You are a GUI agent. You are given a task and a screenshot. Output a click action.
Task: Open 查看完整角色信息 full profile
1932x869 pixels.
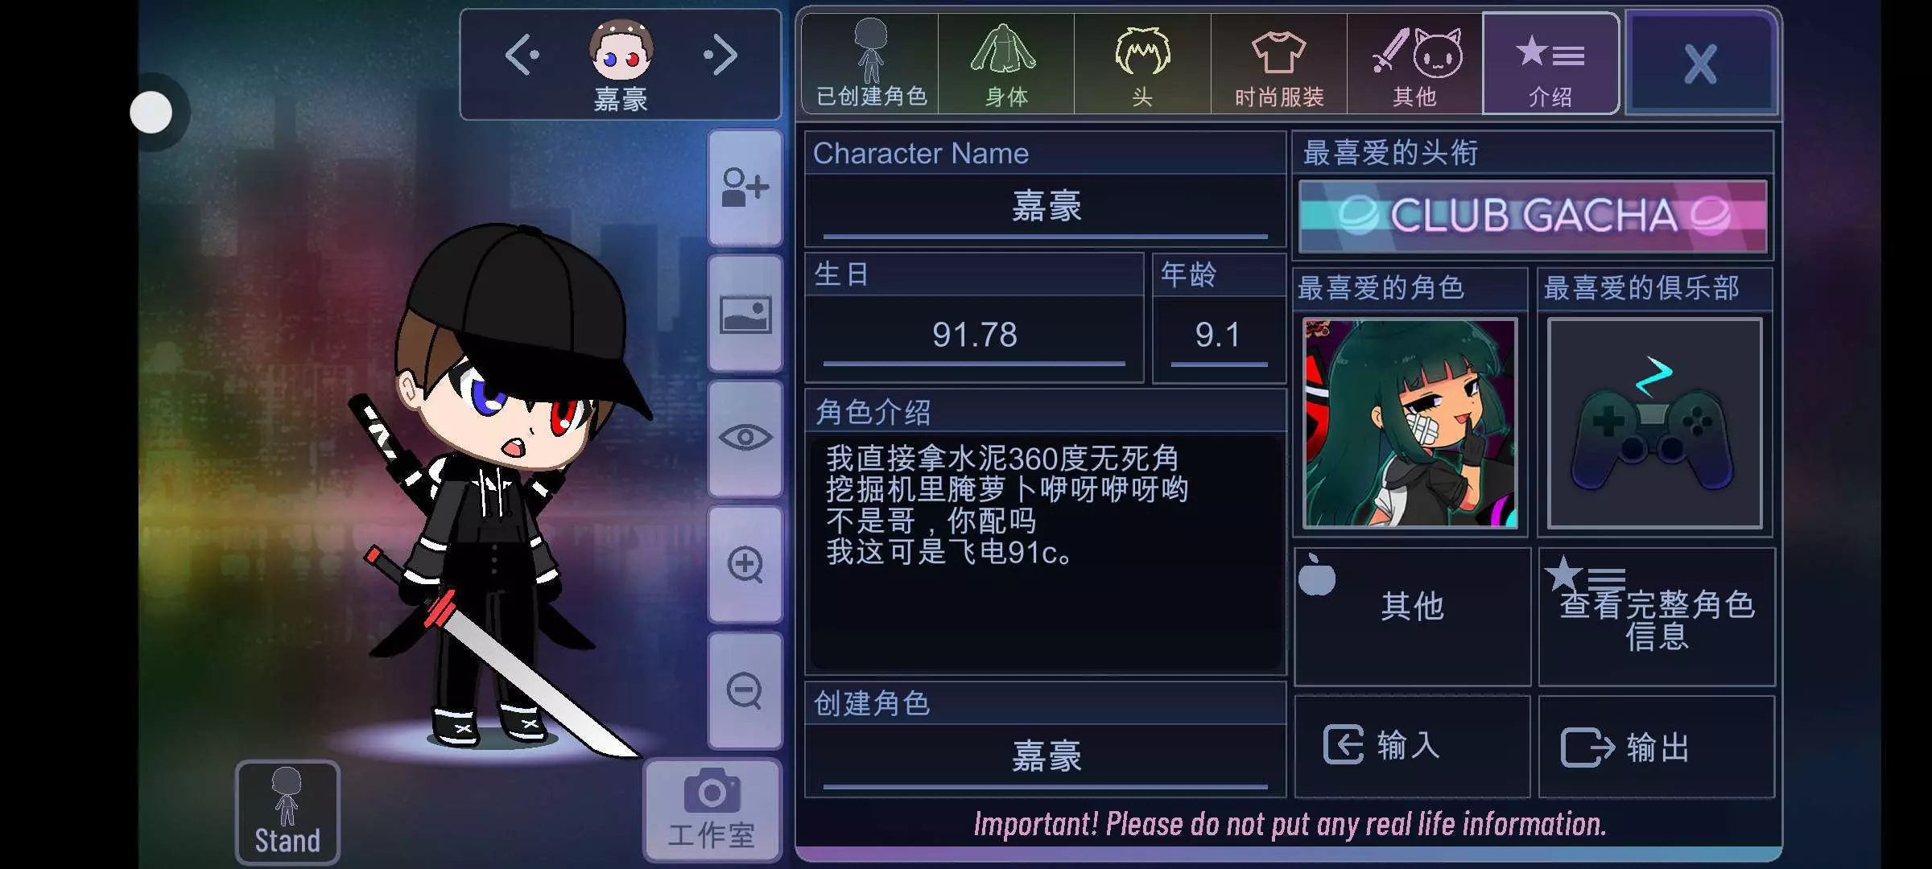coord(1657,617)
